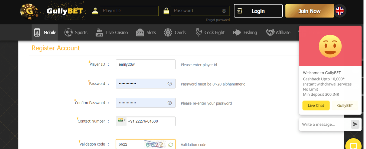
Task: Open language selector UK flag
Action: (340, 11)
